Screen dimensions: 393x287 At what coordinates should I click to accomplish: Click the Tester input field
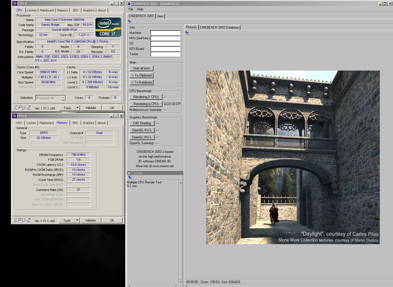165,54
